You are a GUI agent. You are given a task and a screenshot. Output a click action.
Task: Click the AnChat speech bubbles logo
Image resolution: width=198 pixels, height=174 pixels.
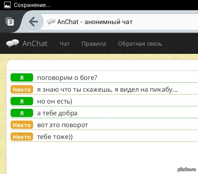click(13, 43)
